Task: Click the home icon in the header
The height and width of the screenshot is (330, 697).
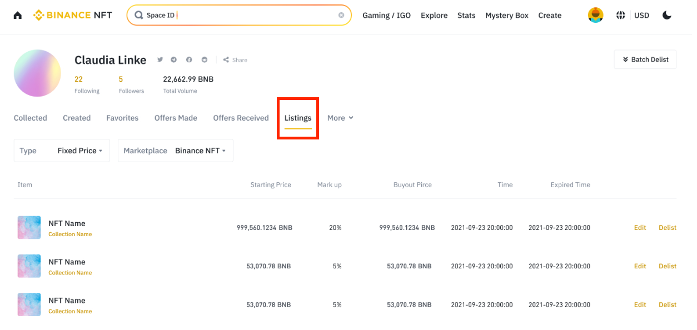Action: coord(18,16)
